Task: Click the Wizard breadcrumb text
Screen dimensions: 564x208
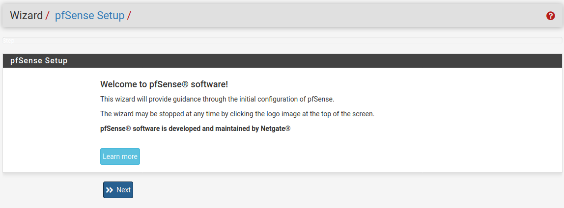Action: (x=26, y=16)
